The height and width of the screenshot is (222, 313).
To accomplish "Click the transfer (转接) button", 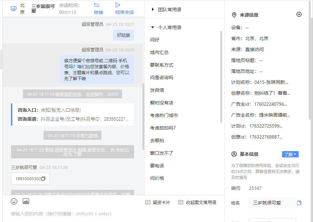I will [x=98, y=9].
